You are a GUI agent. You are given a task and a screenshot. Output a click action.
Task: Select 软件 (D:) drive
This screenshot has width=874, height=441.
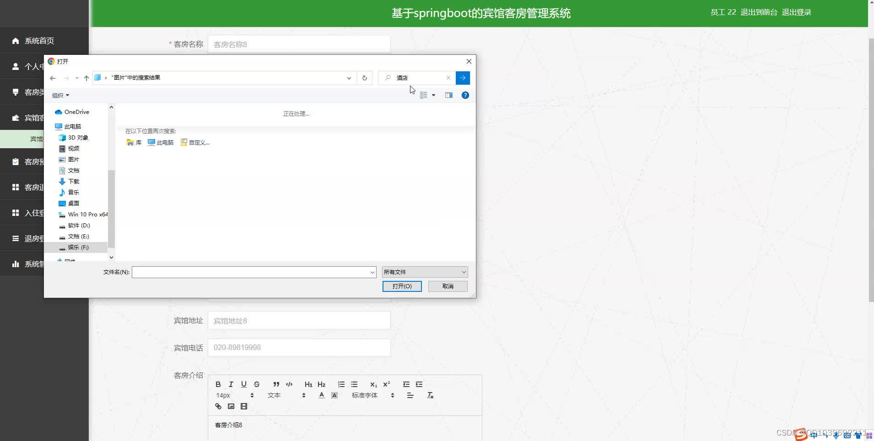click(x=75, y=225)
